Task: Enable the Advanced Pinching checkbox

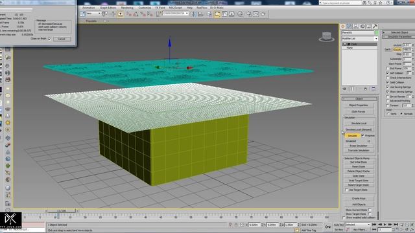Action: click(388, 101)
